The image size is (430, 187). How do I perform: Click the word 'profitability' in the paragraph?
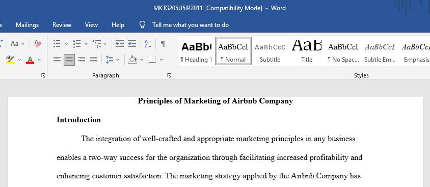click(x=329, y=157)
